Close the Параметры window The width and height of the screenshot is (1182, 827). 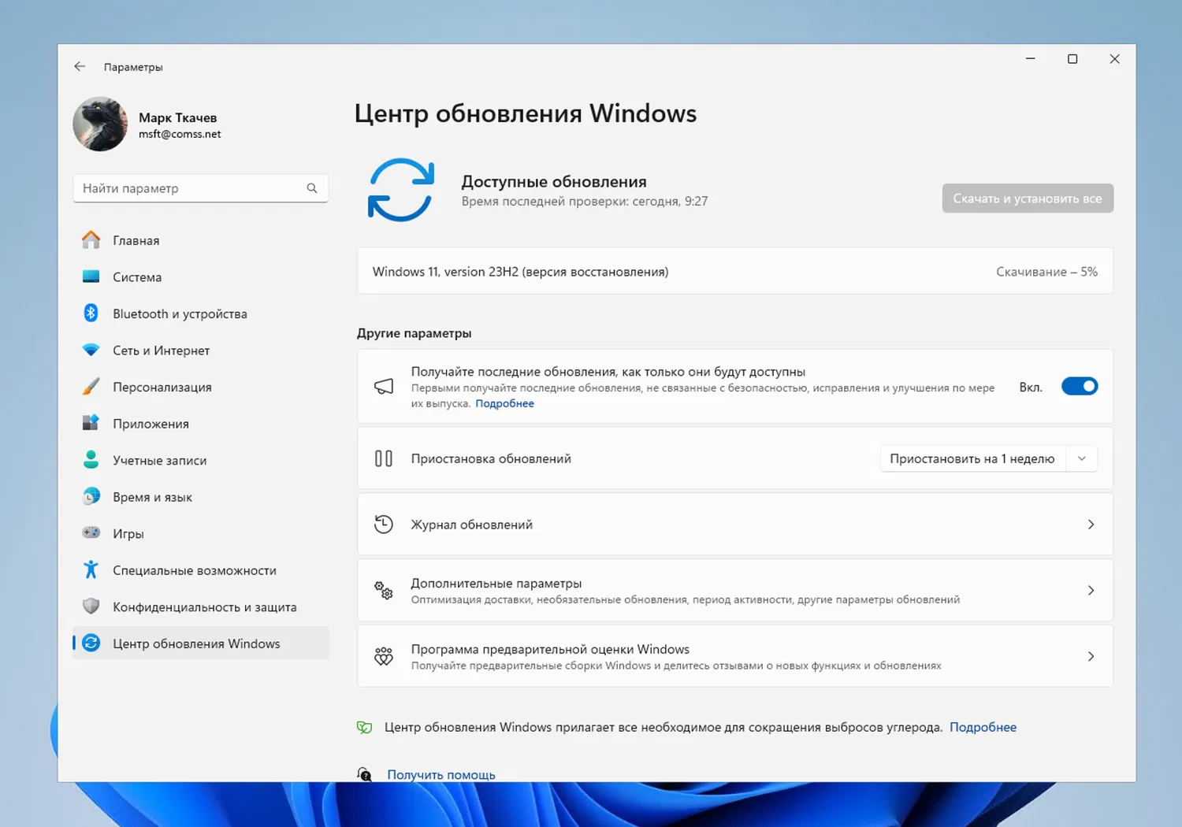(1114, 59)
